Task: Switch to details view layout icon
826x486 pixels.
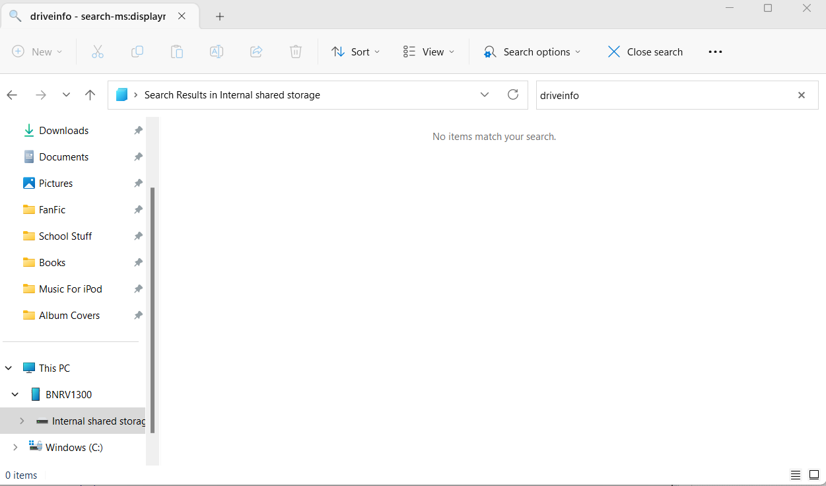Action: click(x=796, y=475)
